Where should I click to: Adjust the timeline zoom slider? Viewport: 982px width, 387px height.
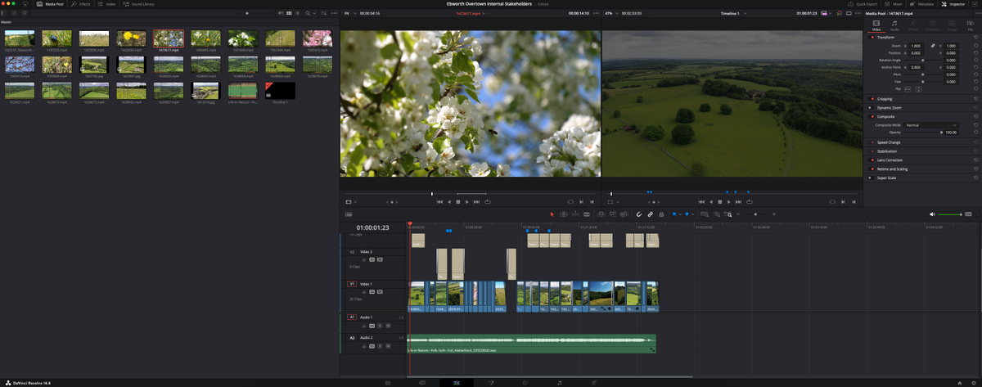755,214
